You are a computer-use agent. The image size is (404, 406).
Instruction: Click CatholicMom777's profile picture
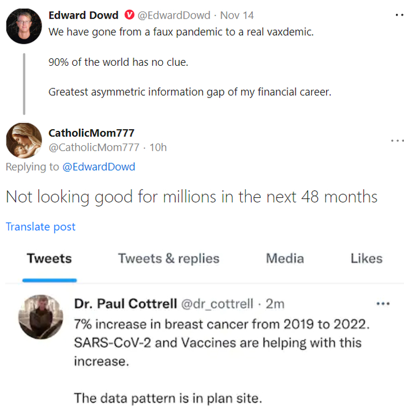click(x=24, y=141)
